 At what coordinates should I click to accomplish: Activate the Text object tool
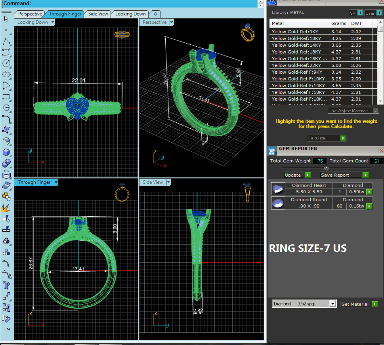tap(6, 285)
